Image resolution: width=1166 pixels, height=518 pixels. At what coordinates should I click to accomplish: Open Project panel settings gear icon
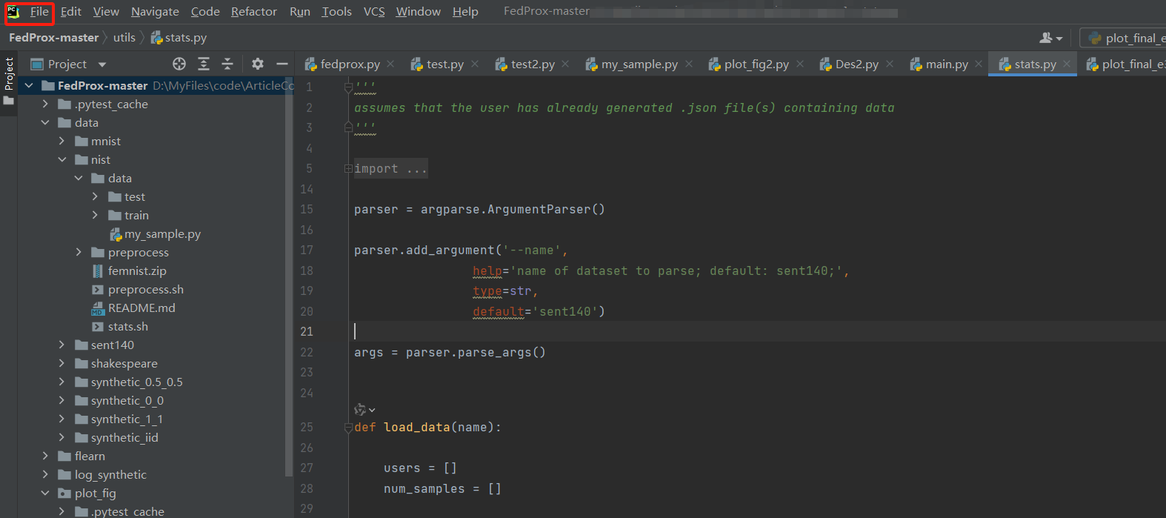coord(258,64)
